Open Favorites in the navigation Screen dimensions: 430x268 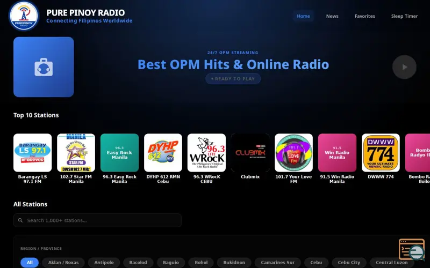(x=365, y=16)
